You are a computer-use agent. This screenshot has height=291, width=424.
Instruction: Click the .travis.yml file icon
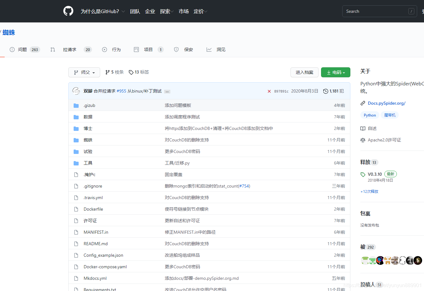[x=76, y=198]
